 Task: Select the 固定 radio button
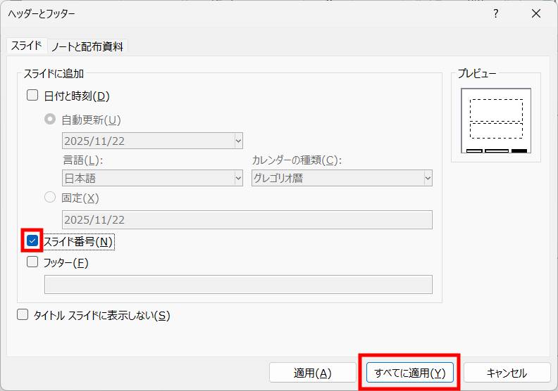click(50, 197)
